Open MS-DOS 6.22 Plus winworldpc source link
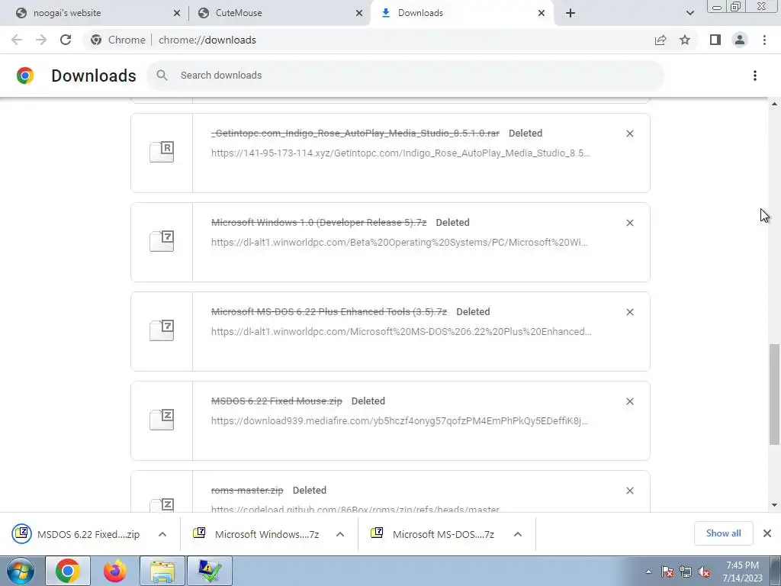The width and height of the screenshot is (781, 586). coord(401,331)
